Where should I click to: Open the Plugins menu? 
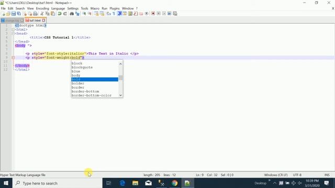(115, 8)
